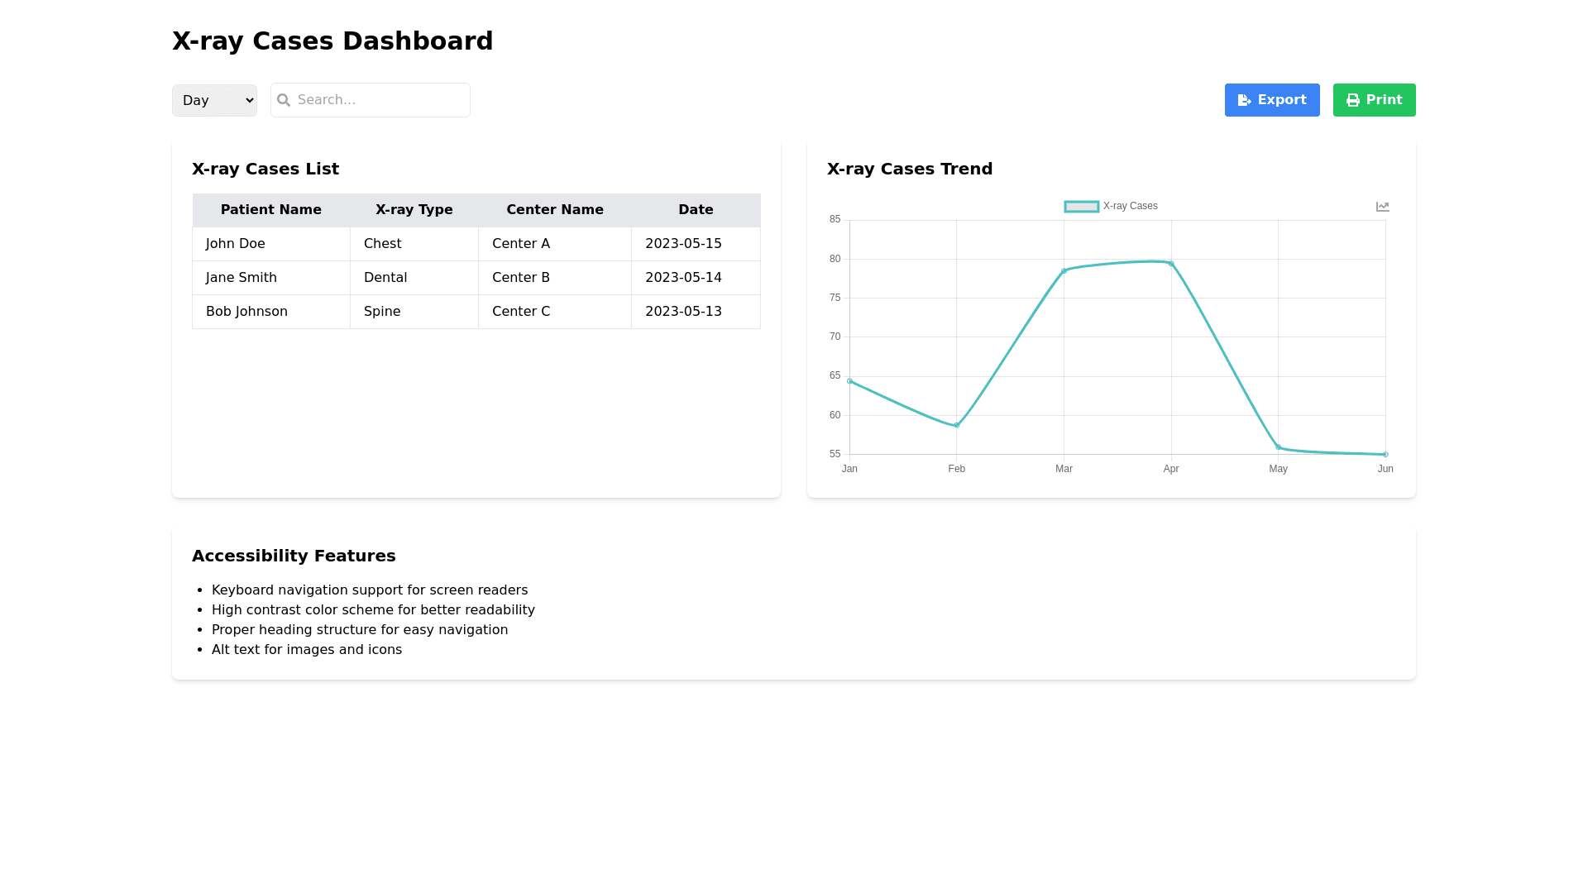1588x893 pixels.
Task: Toggle the X-ray Cases legend swatch
Action: (1081, 207)
